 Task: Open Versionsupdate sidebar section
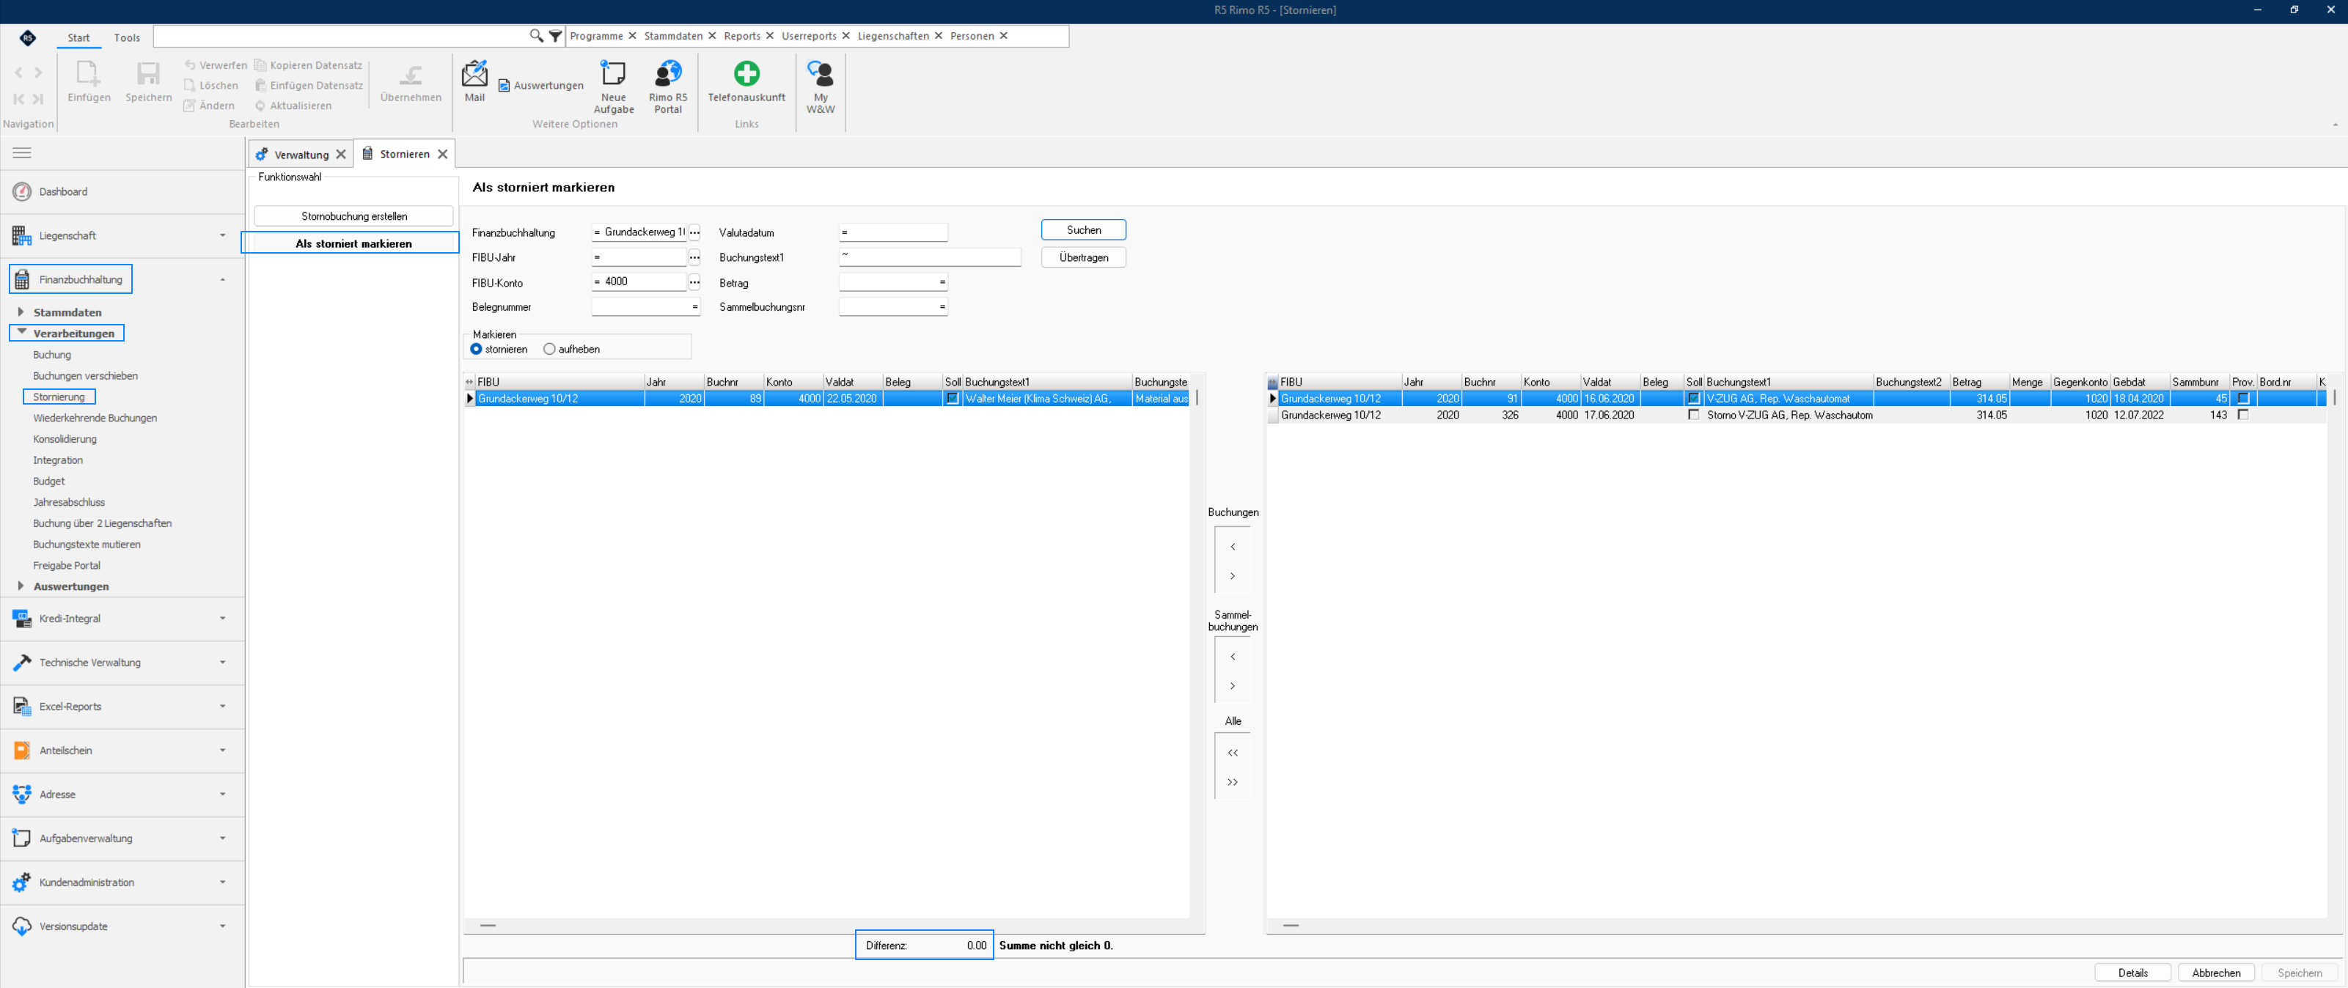click(x=122, y=926)
